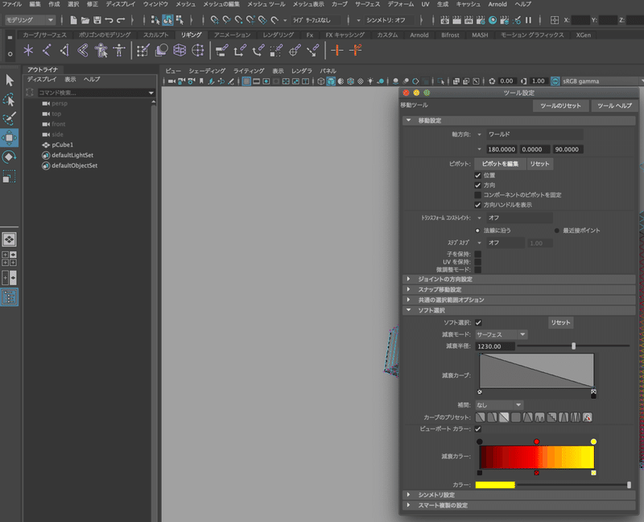
Task: Expand the スナップ移動設定 section
Action: (440, 289)
